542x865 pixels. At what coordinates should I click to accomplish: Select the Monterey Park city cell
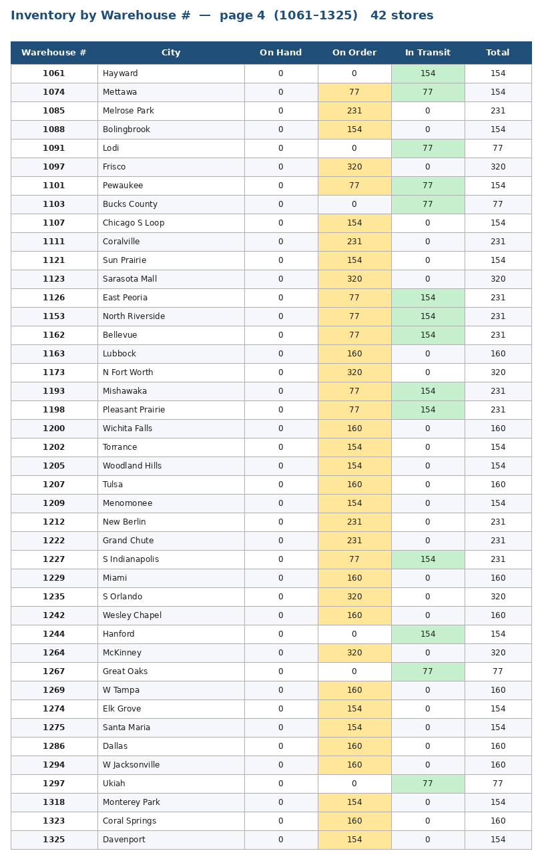pyautogui.click(x=171, y=802)
